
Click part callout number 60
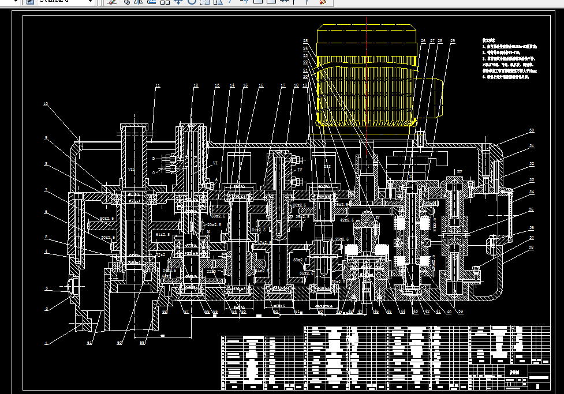click(x=119, y=343)
